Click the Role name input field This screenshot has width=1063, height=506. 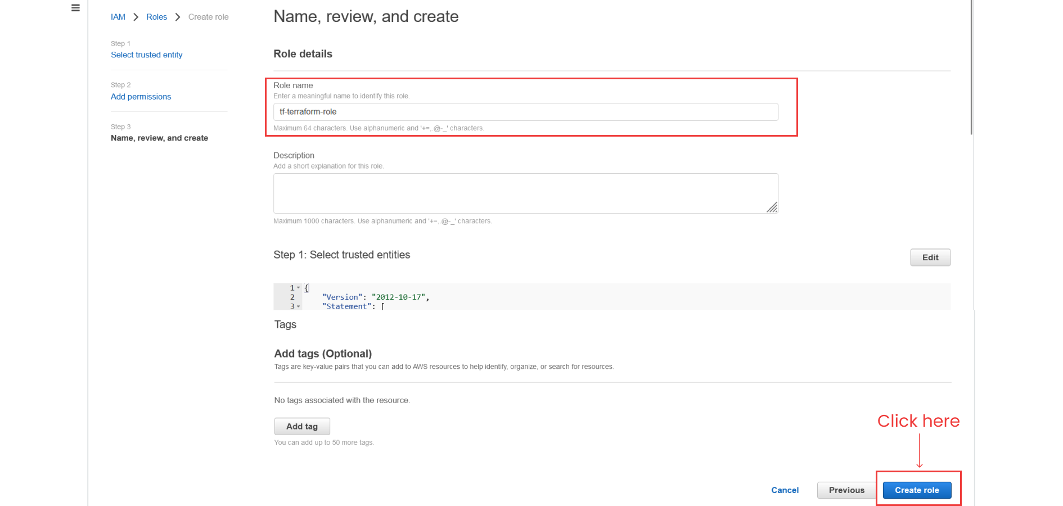[x=525, y=112]
